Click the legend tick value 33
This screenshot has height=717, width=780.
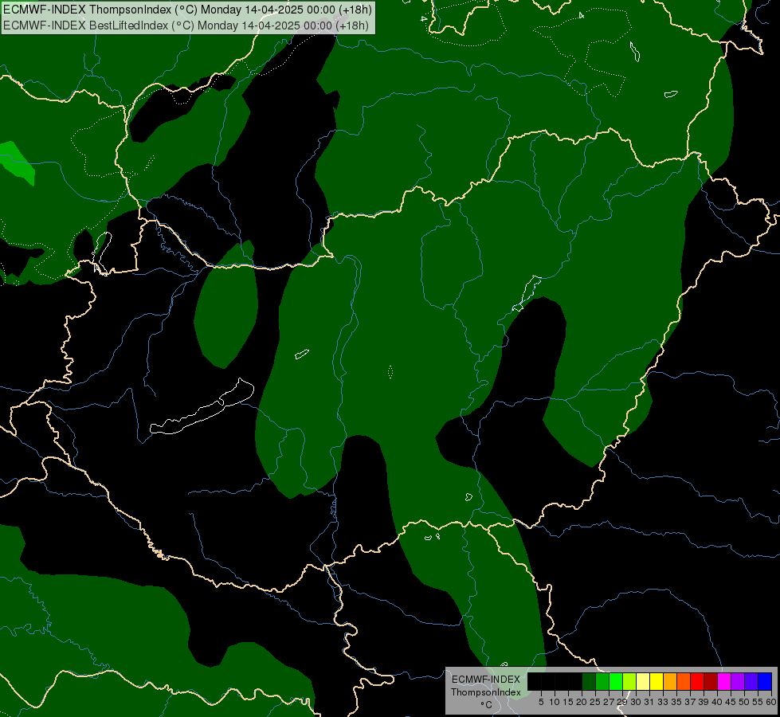(663, 702)
